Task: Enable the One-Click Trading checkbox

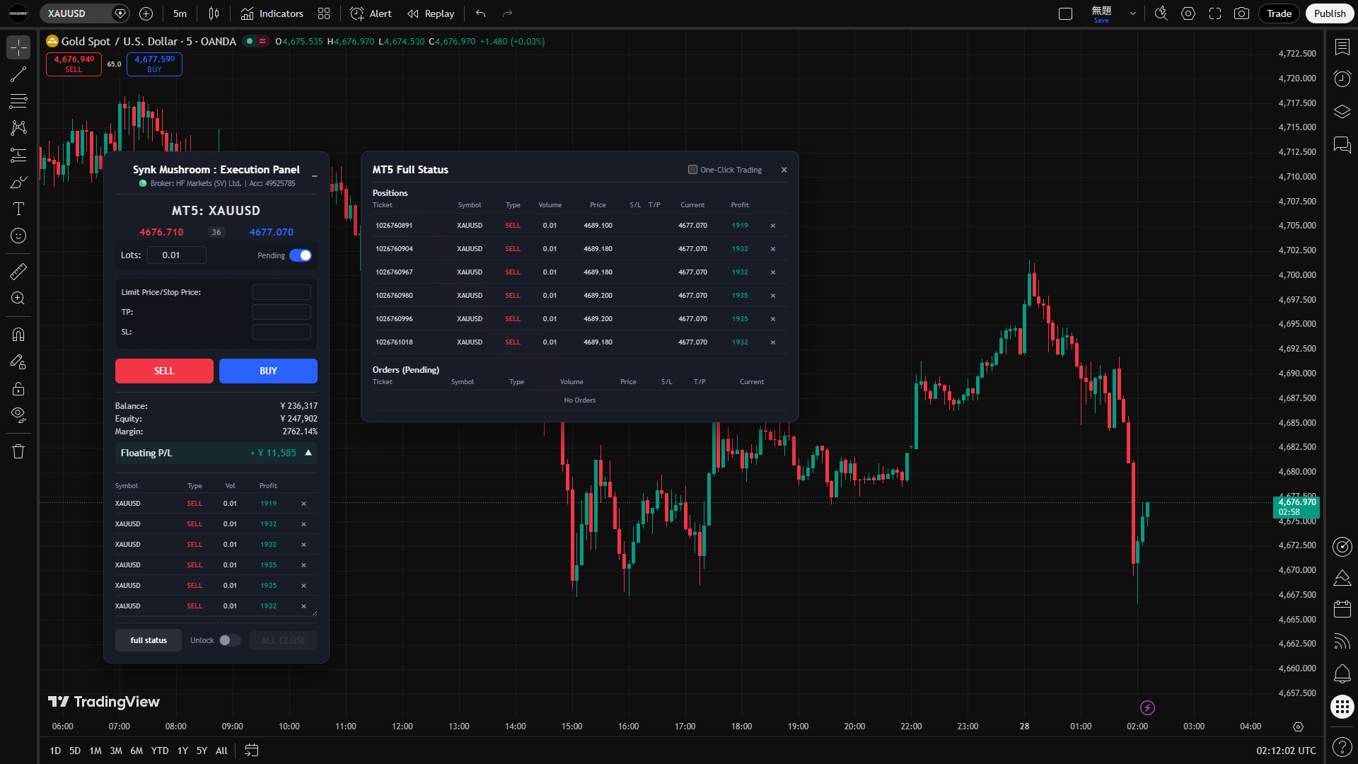Action: [x=693, y=170]
